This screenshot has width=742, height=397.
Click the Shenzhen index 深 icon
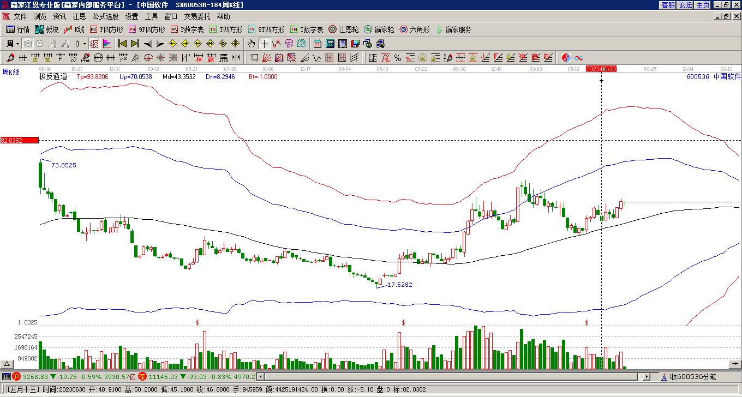click(x=142, y=376)
